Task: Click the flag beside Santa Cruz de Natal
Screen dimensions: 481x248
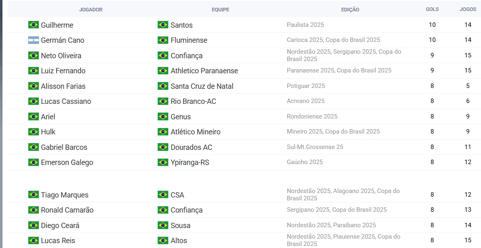Action: point(163,86)
